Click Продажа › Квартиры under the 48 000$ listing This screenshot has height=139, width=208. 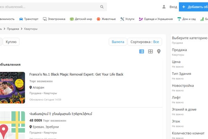point(43,133)
